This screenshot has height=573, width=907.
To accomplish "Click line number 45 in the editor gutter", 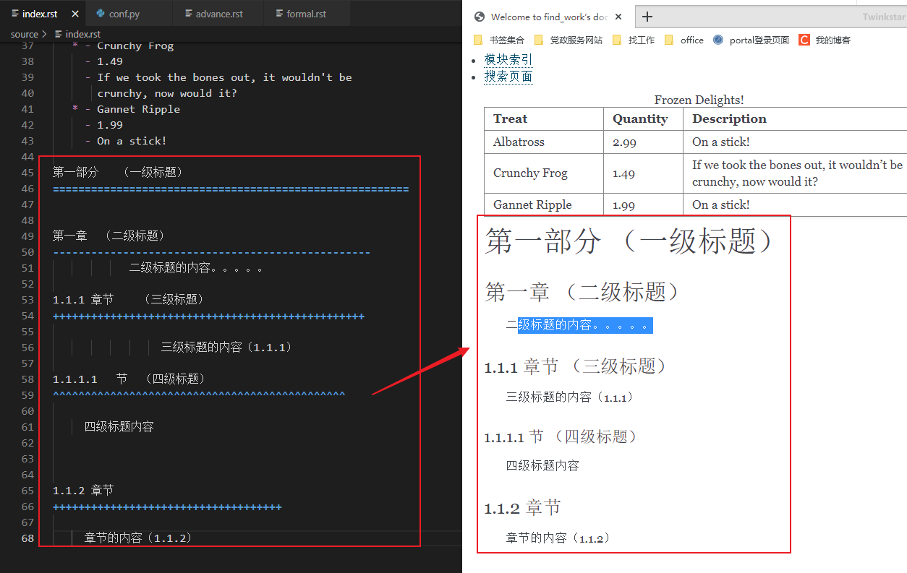I will (x=27, y=172).
